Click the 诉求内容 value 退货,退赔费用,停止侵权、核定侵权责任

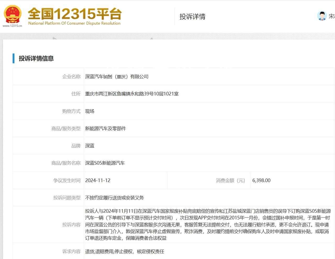coord(125,252)
